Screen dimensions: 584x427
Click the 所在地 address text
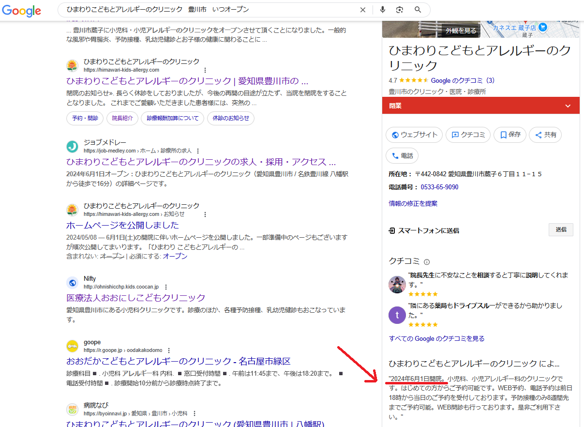point(479,174)
